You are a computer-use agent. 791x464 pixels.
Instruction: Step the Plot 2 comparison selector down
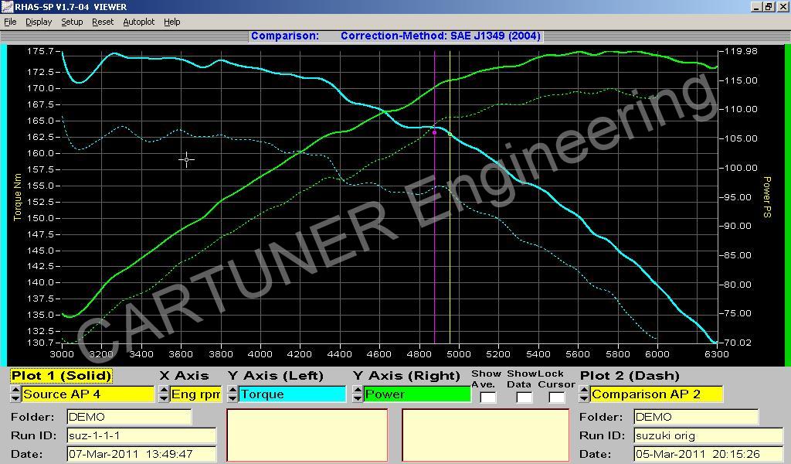click(584, 397)
